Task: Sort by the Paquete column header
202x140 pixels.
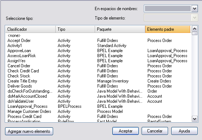Action: point(120,29)
